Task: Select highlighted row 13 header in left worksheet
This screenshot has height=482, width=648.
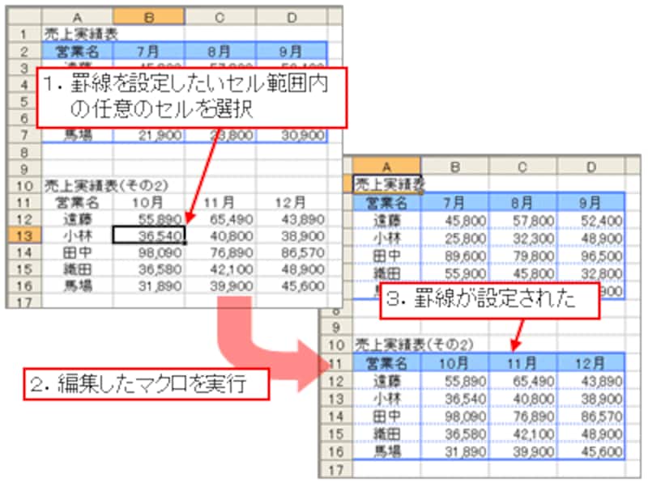Action: (x=24, y=236)
